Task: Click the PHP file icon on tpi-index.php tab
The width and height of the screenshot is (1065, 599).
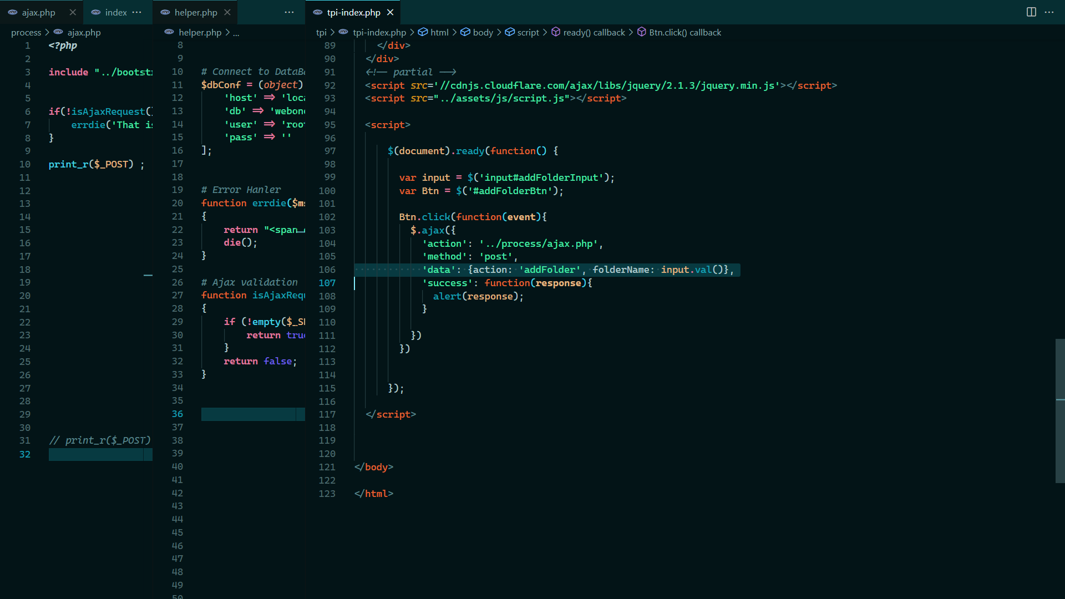Action: [318, 12]
